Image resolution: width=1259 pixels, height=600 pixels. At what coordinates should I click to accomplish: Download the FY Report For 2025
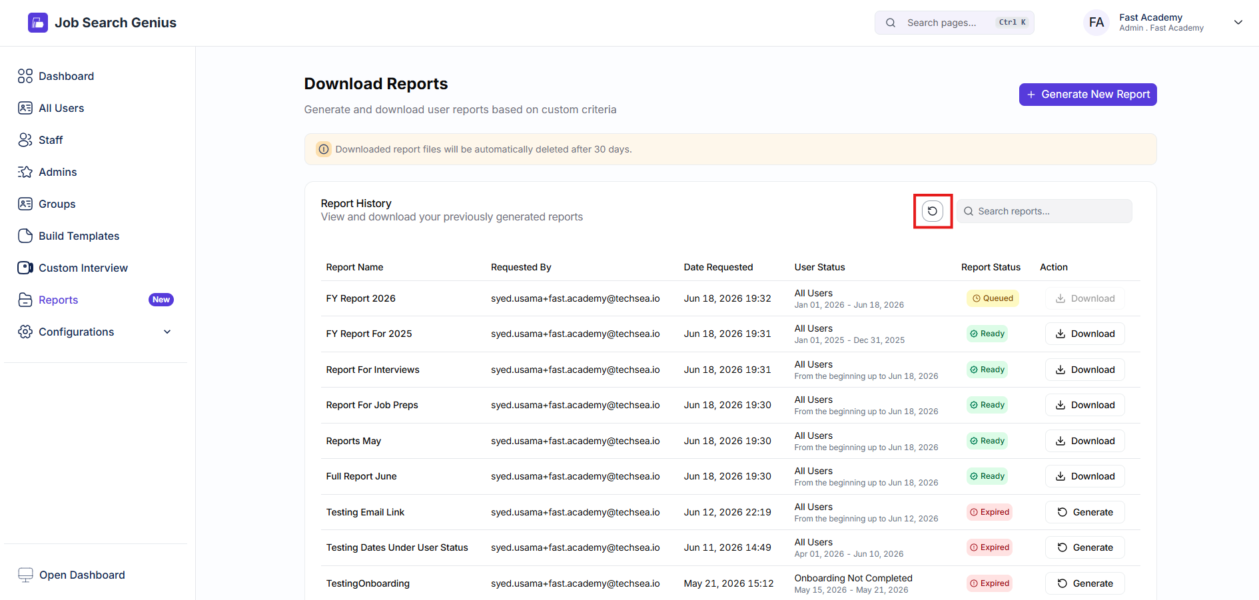(x=1084, y=334)
